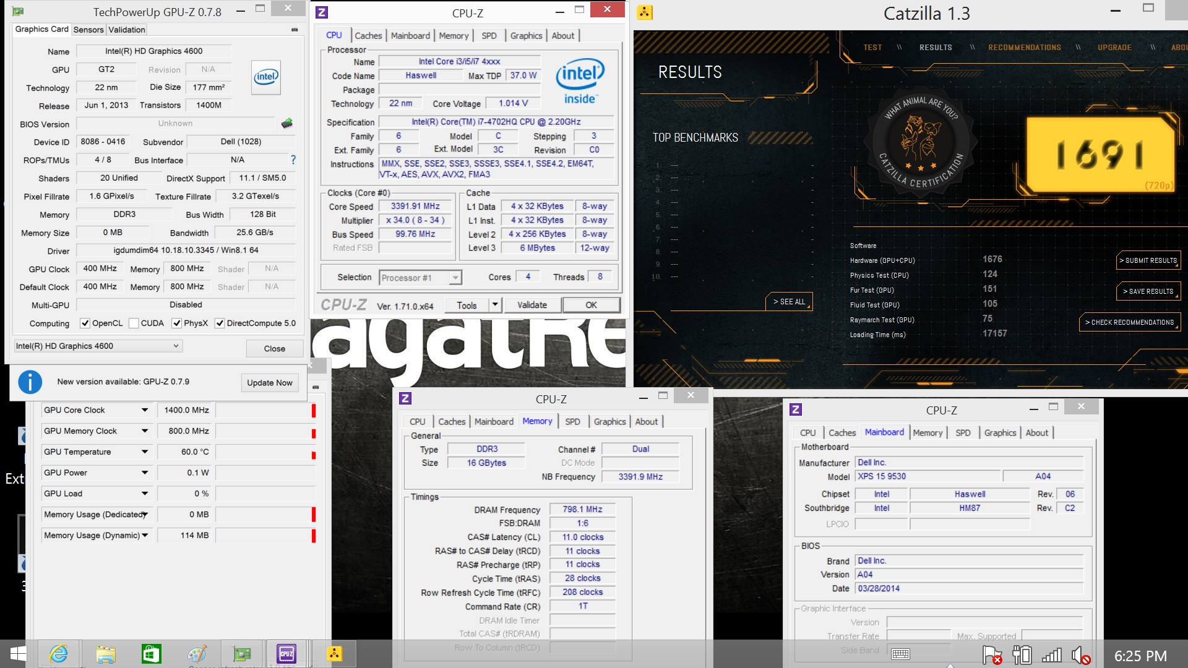
Task: Expand the GPU Temperature sensor dropdown
Action: (145, 452)
